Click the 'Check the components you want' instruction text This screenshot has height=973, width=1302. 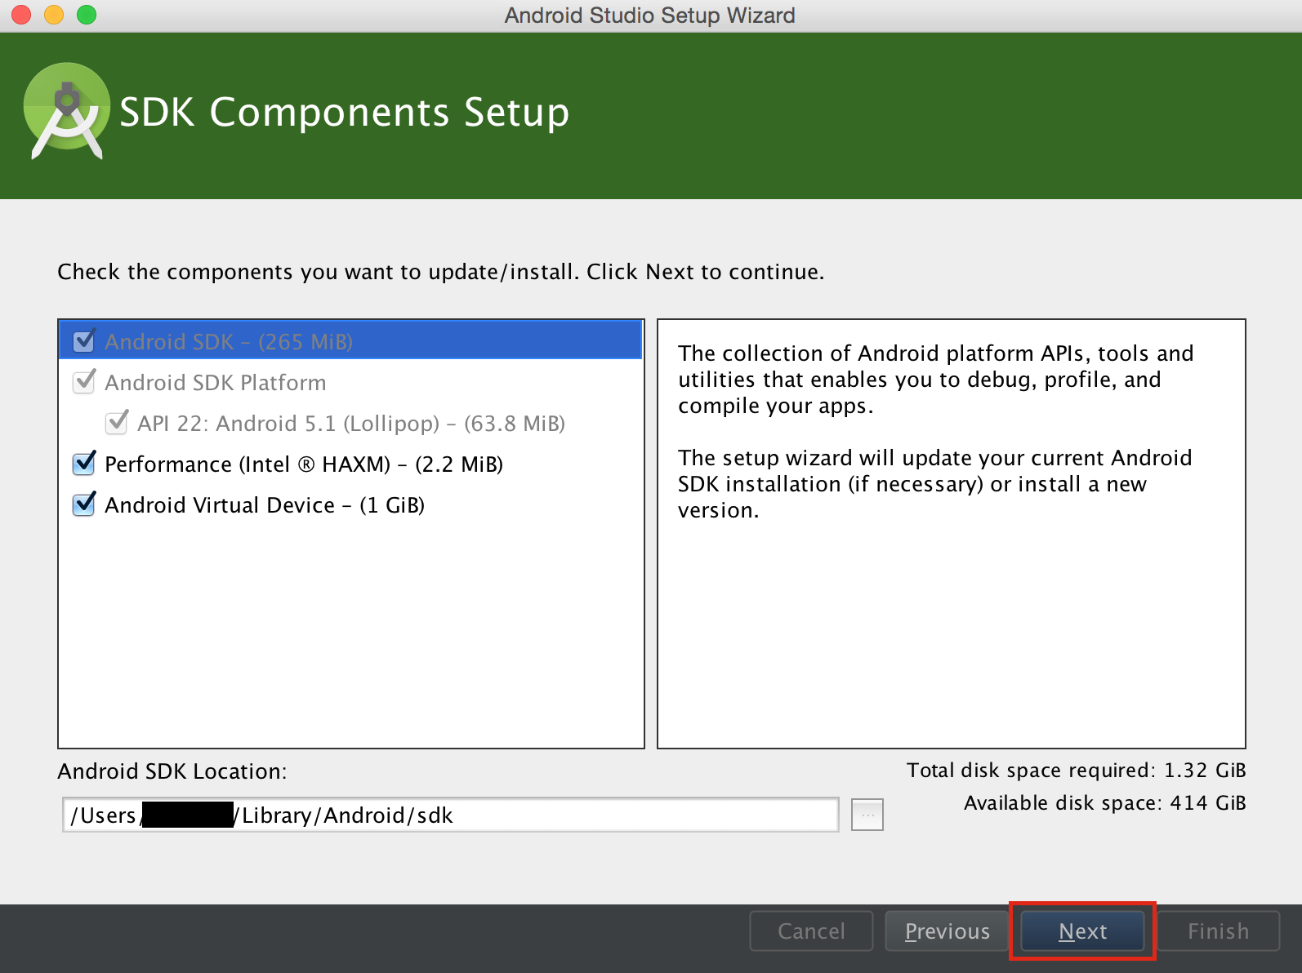tap(441, 272)
